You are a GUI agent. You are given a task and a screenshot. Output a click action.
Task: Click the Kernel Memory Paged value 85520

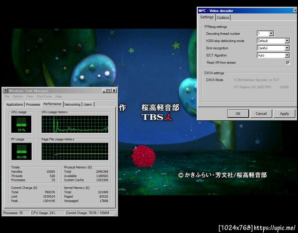[104, 197]
